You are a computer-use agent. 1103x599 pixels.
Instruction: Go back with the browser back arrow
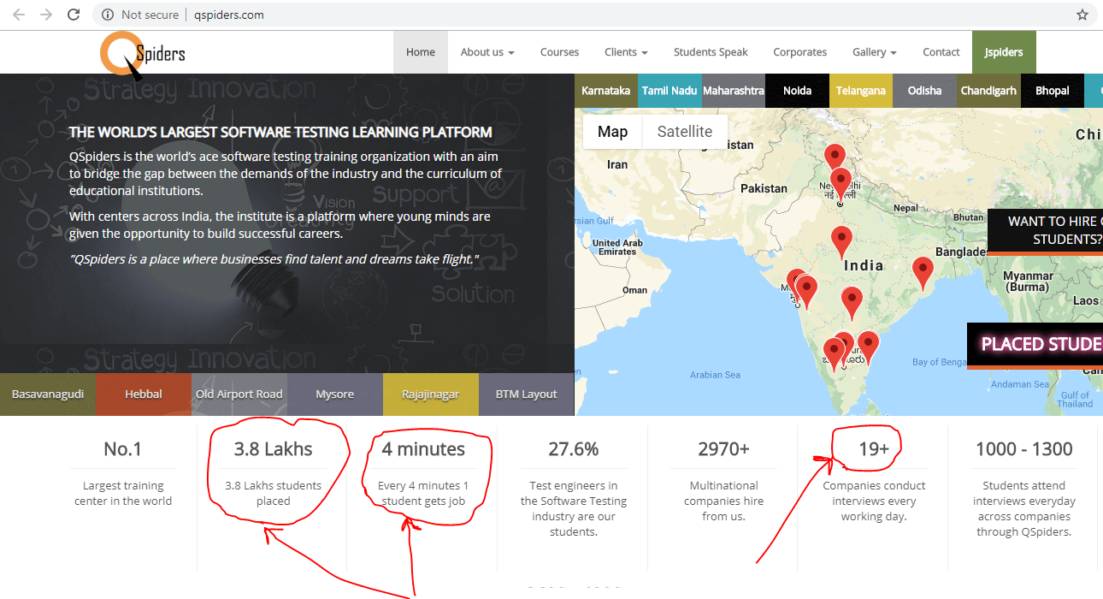19,15
